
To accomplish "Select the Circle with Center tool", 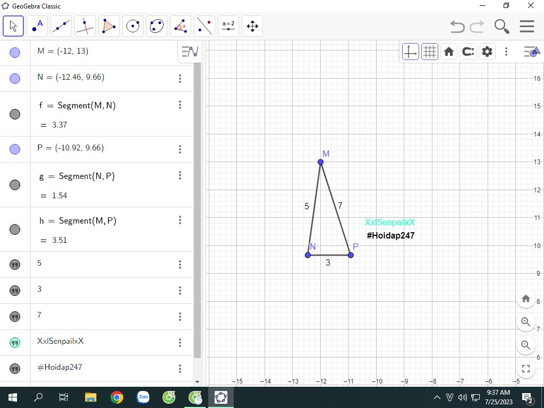I will tap(133, 26).
